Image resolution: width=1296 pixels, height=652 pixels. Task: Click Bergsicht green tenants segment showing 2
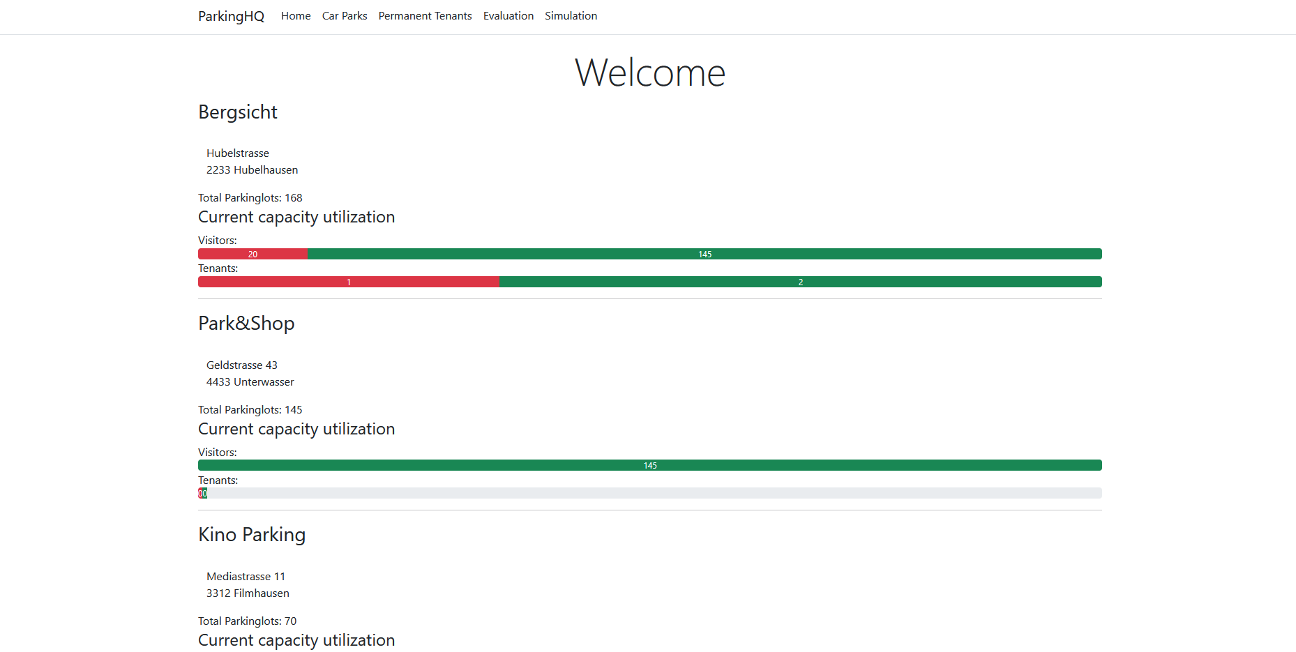[x=801, y=282]
